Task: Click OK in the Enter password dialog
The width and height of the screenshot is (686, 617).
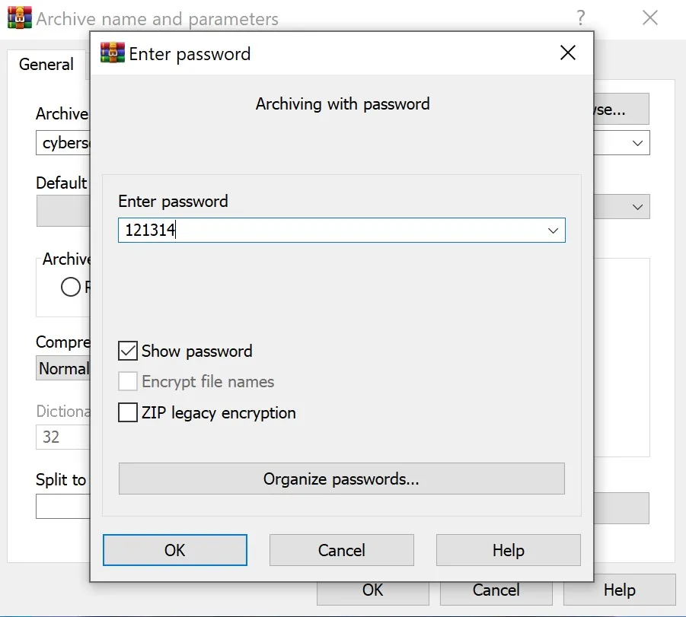Action: pos(175,550)
